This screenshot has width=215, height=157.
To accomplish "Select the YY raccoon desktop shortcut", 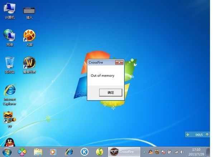I will point(10,119).
